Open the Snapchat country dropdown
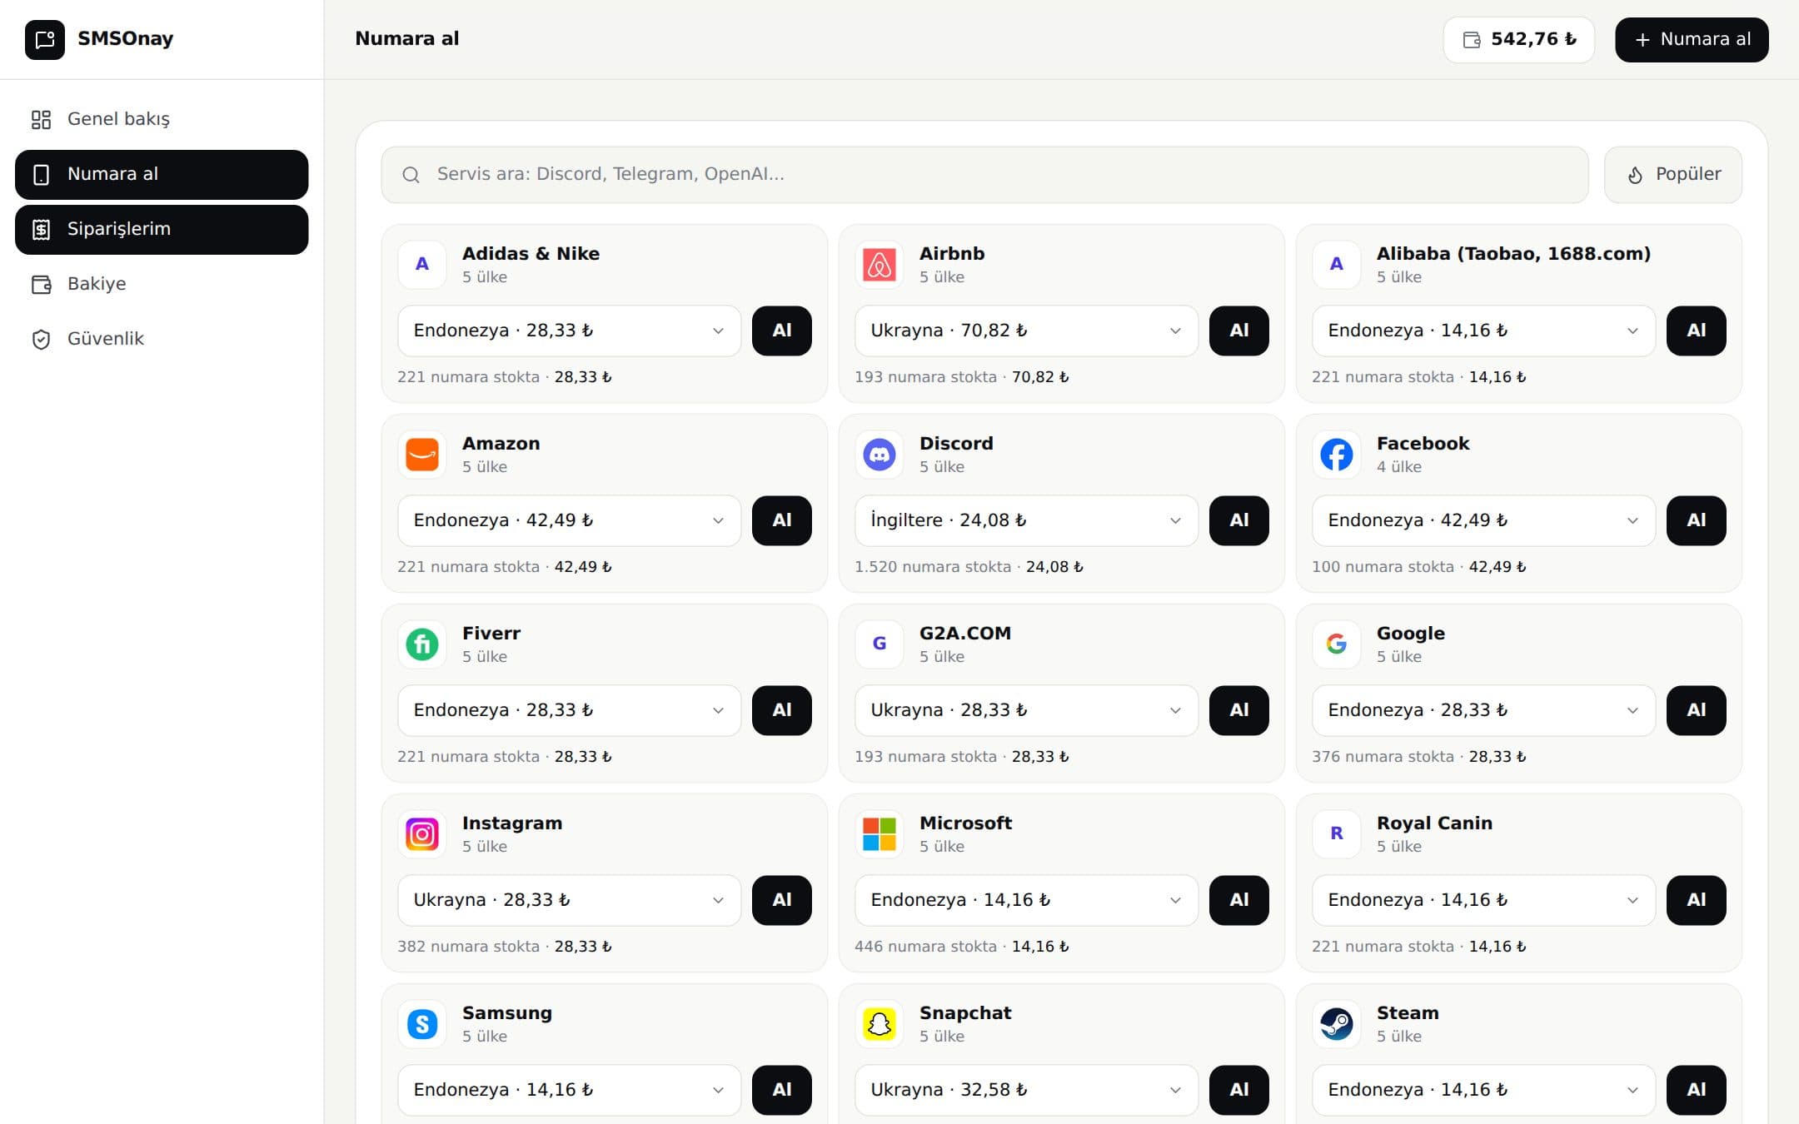1799x1124 pixels. (x=1027, y=1090)
